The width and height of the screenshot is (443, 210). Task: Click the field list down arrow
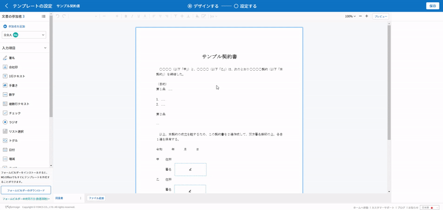click(x=51, y=165)
